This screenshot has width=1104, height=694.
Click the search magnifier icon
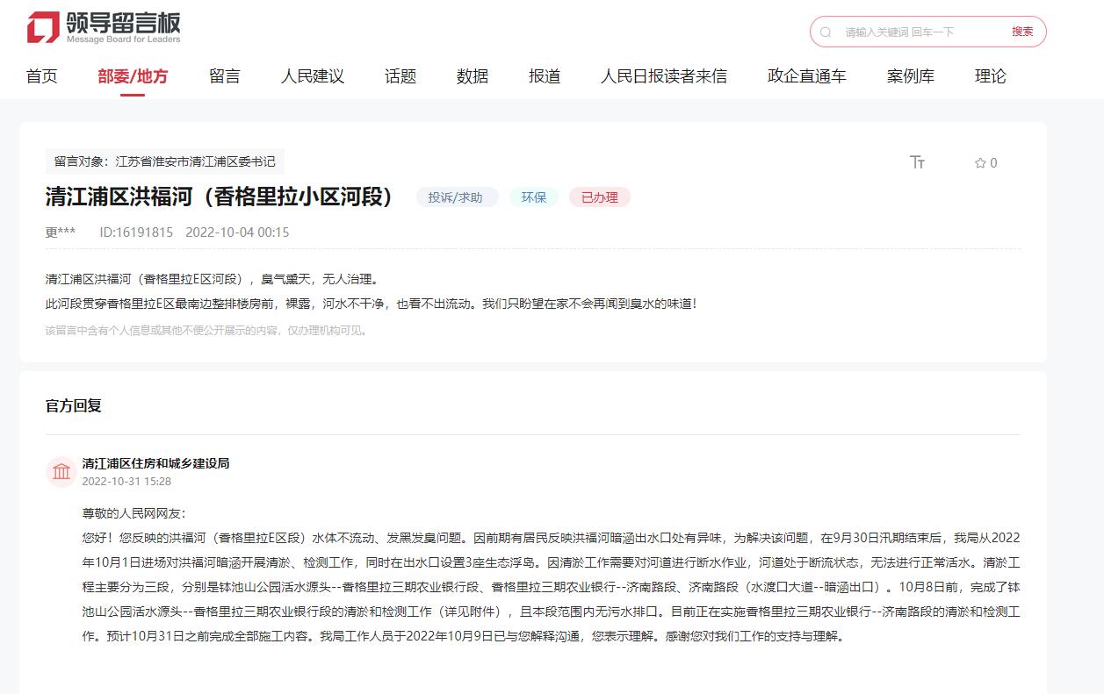pyautogui.click(x=826, y=32)
